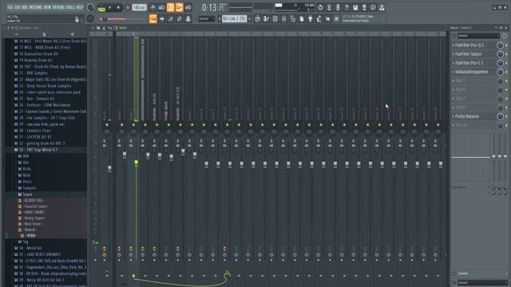Click the tempo display
The width and height of the screenshot is (511, 287).
tap(139, 7)
